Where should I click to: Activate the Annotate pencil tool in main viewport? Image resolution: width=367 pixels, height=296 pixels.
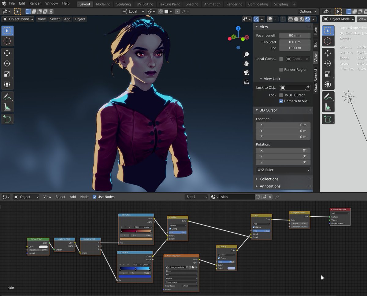click(x=7, y=97)
